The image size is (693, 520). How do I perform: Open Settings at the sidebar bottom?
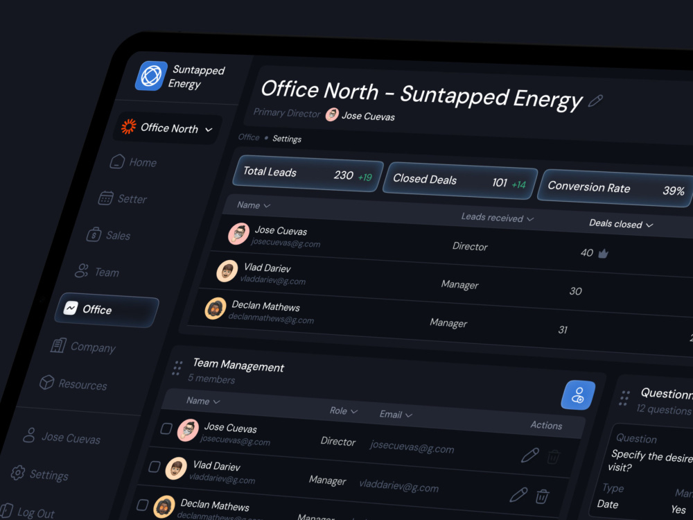(x=40, y=474)
